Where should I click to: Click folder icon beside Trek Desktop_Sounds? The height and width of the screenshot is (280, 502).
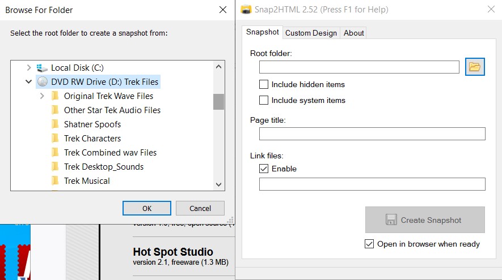(55, 167)
